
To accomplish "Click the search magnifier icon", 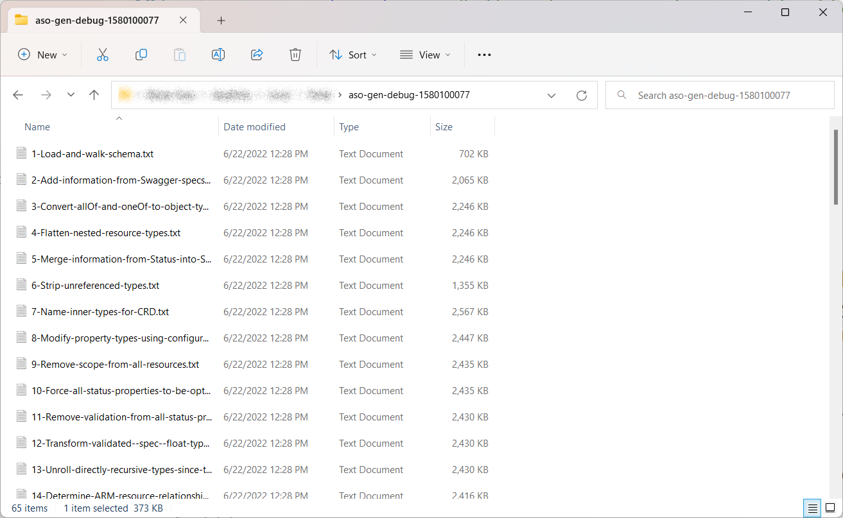I will [x=621, y=95].
